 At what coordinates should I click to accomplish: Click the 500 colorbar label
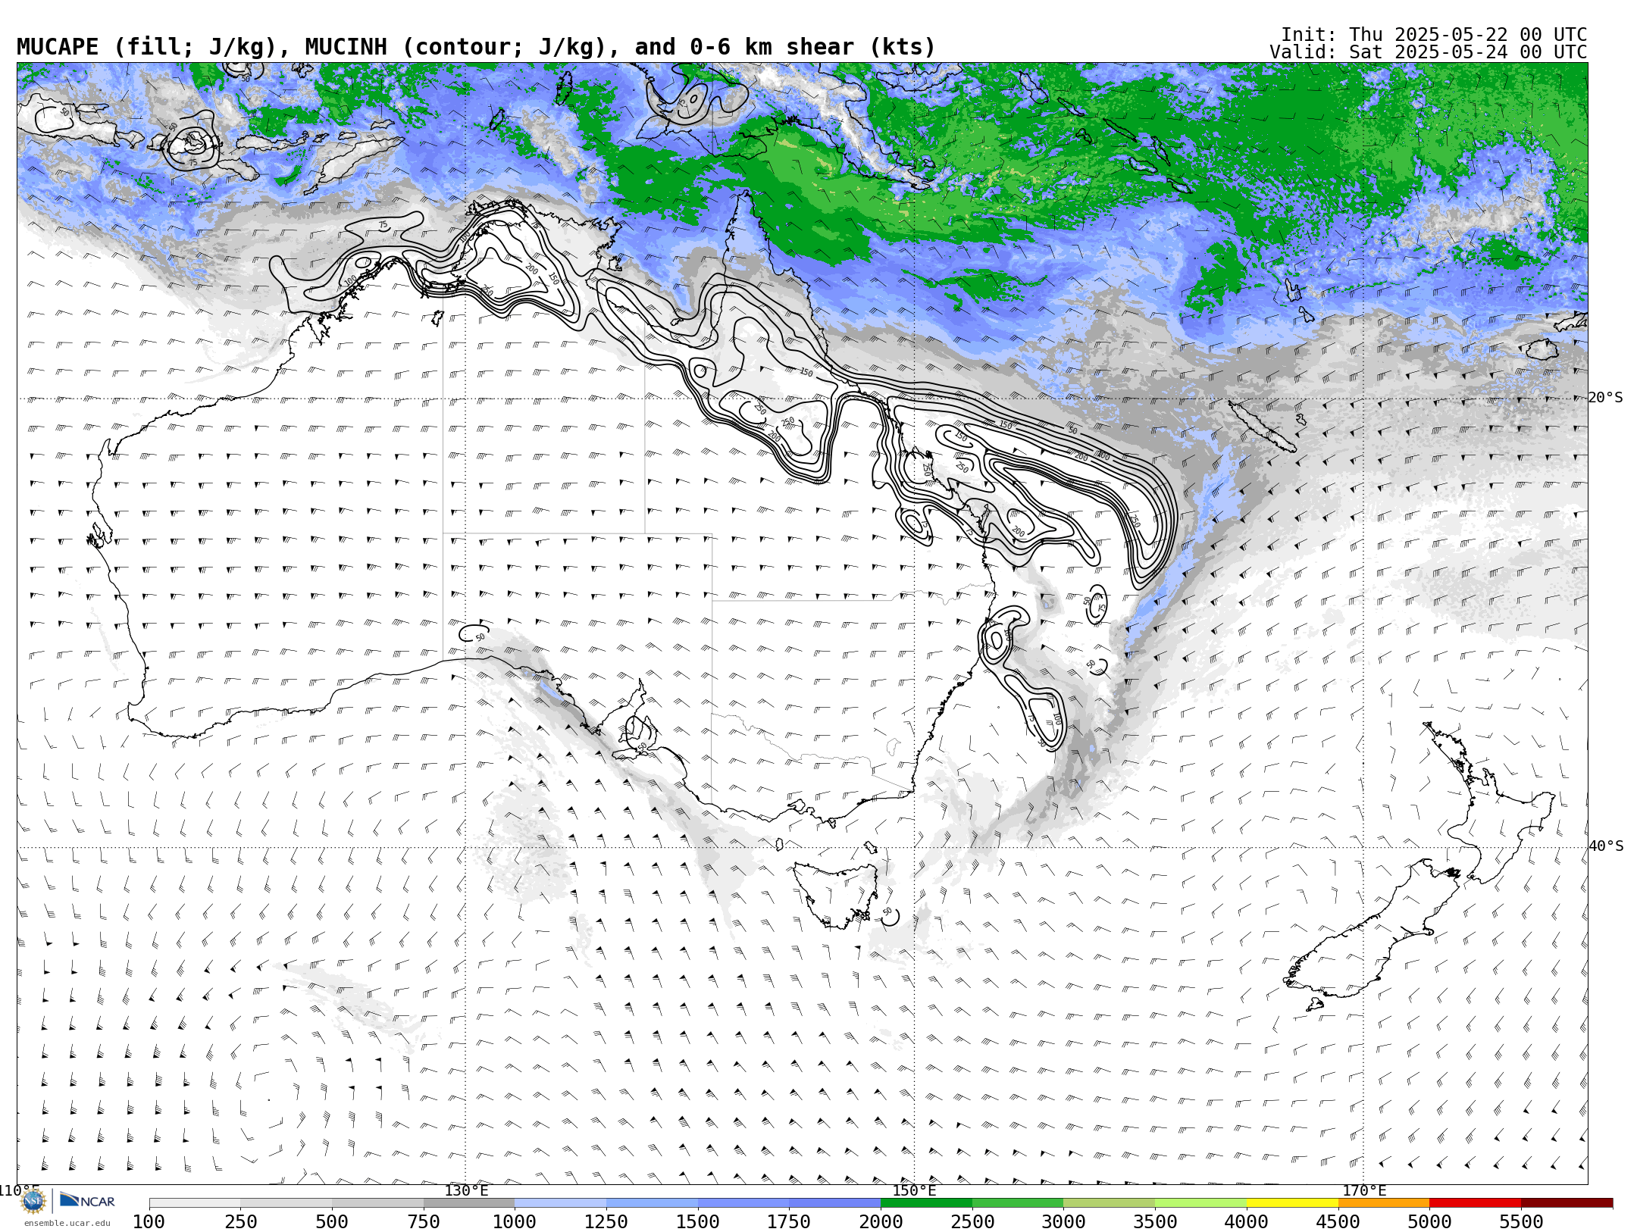point(332,1221)
